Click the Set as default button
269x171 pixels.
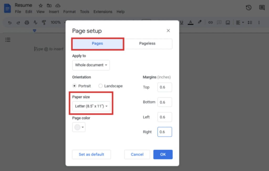tap(91, 154)
